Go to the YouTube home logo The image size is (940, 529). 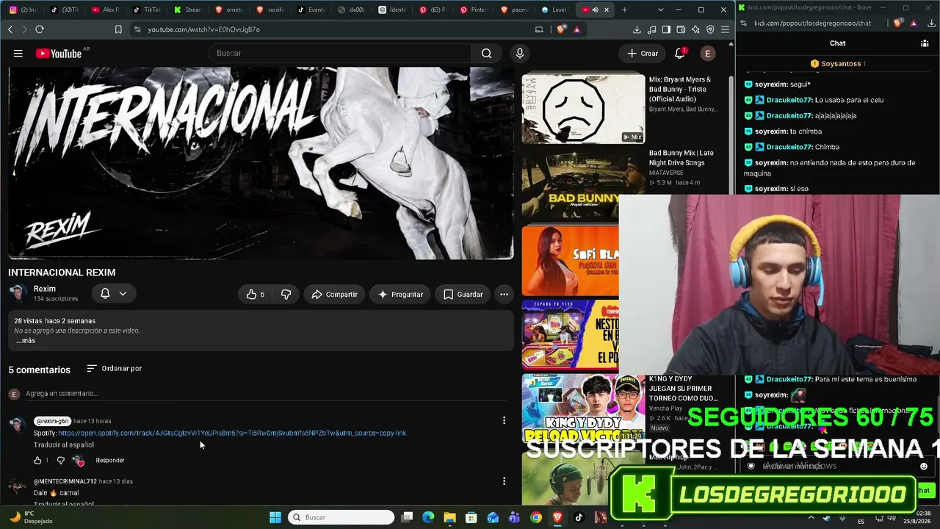(x=59, y=53)
